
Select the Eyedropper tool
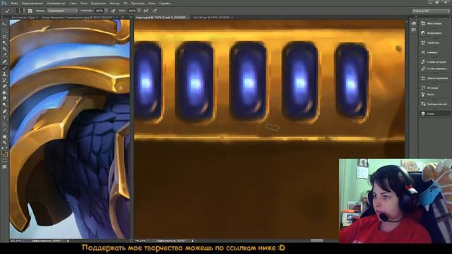[4, 55]
